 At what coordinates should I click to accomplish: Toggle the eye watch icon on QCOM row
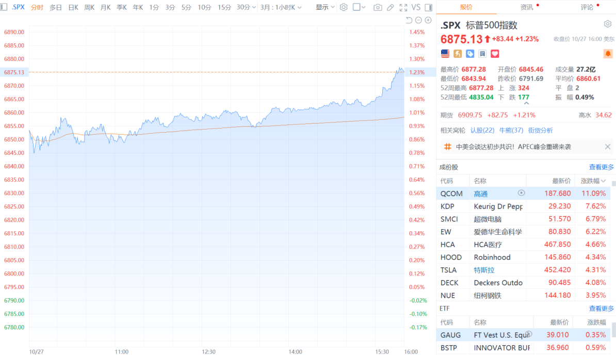click(521, 193)
